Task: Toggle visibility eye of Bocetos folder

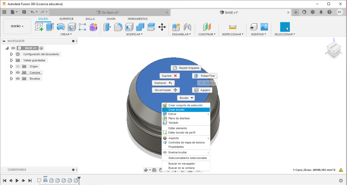Action: (x=18, y=79)
